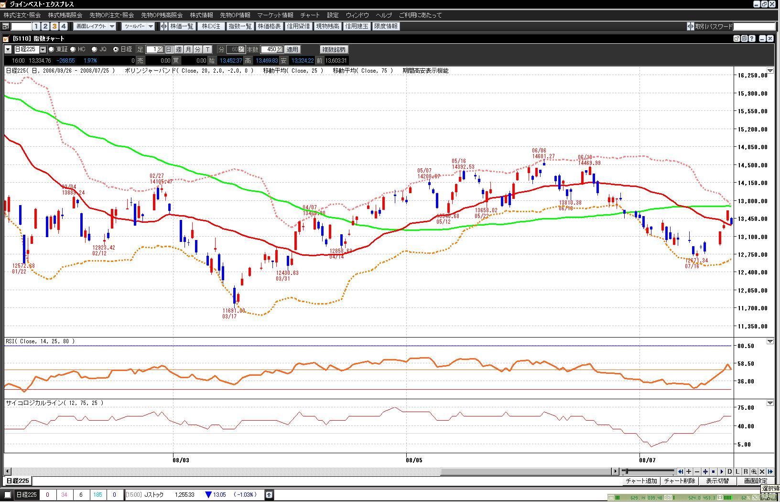Click the 複数銘柄 button
This screenshot has height=502, width=780.
point(334,49)
